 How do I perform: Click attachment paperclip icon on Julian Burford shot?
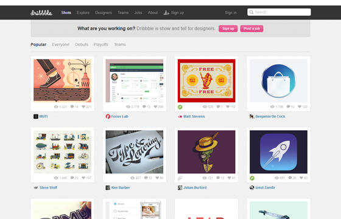tap(180, 178)
